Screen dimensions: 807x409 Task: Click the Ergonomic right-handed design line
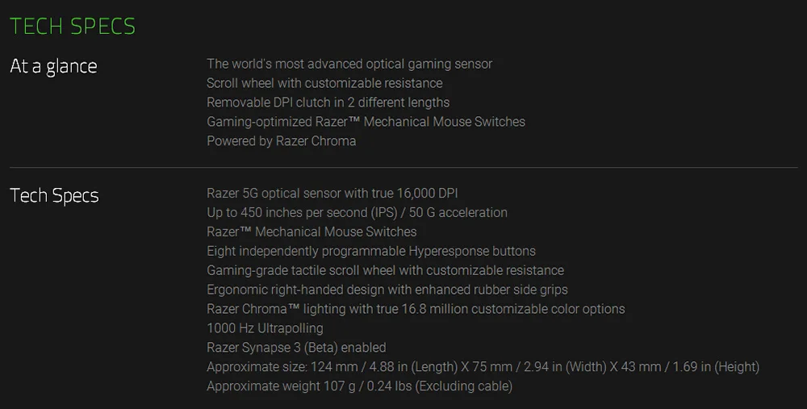click(387, 290)
